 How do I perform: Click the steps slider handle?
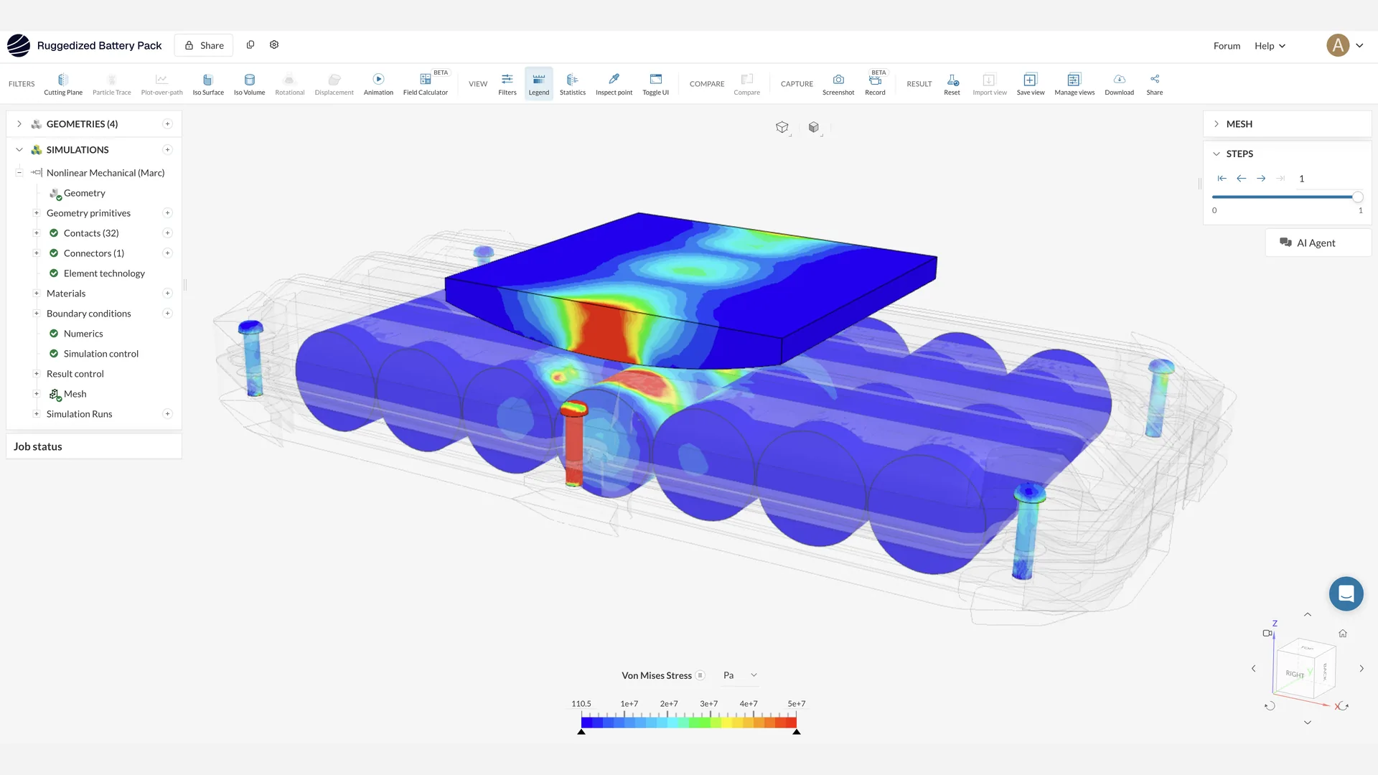point(1357,197)
